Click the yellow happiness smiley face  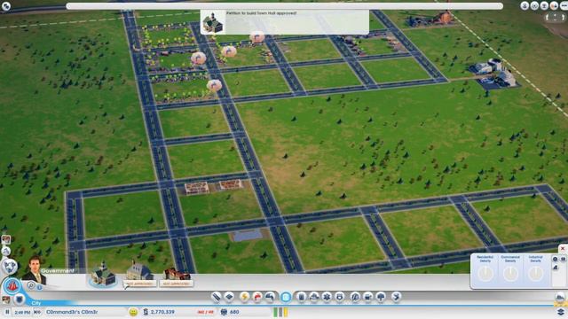[x=133, y=312]
